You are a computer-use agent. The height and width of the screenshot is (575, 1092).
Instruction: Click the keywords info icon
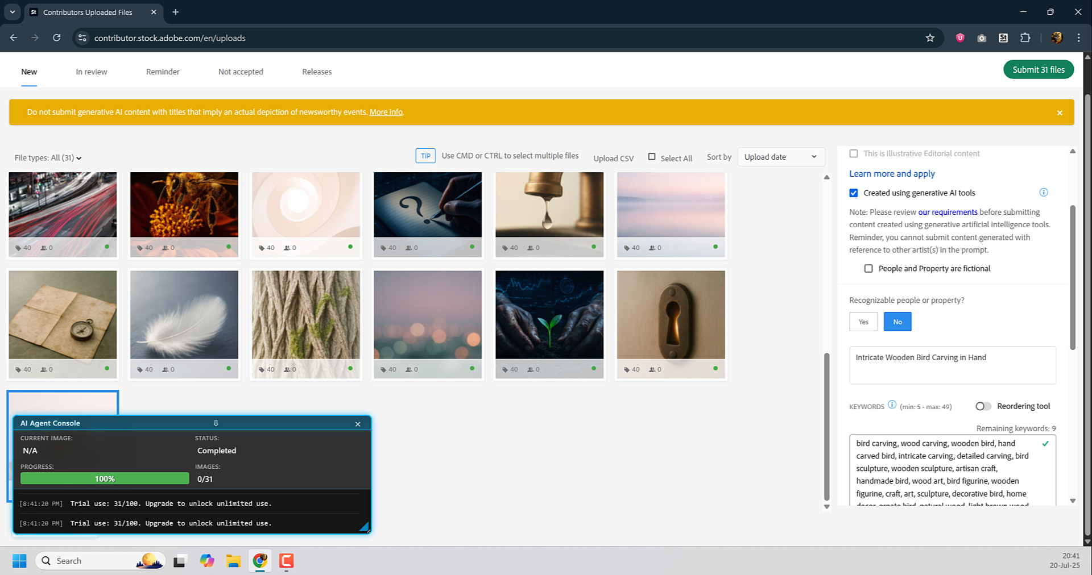tap(892, 405)
